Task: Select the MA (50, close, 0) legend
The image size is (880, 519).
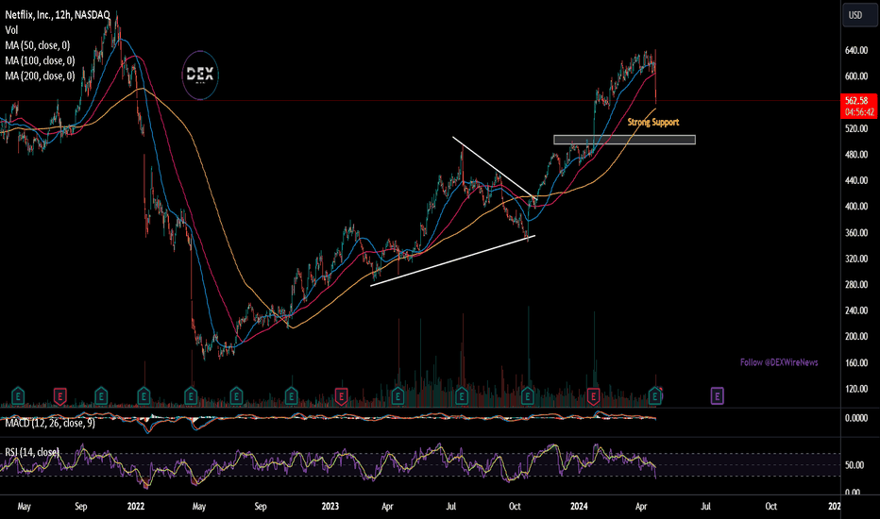Action: pyautogui.click(x=37, y=45)
